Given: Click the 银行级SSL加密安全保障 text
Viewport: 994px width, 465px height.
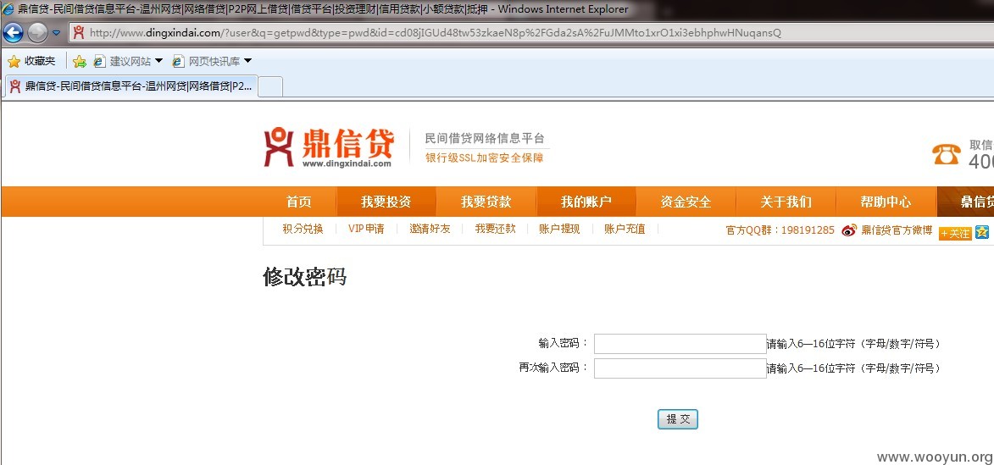Looking at the screenshot, I should point(485,158).
